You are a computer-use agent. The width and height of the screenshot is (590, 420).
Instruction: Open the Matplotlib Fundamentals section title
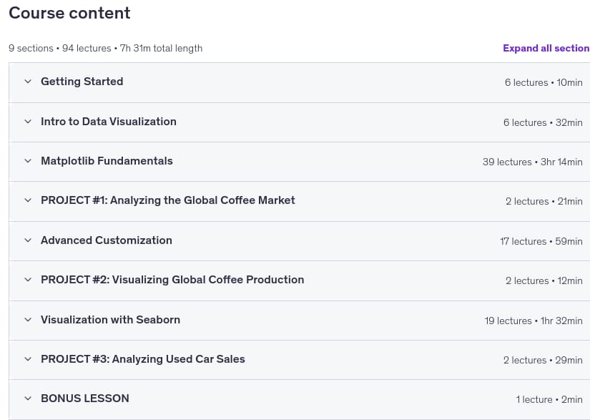pos(107,161)
